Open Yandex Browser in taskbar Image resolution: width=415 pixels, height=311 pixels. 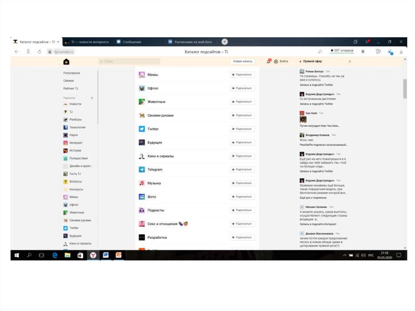click(x=93, y=255)
